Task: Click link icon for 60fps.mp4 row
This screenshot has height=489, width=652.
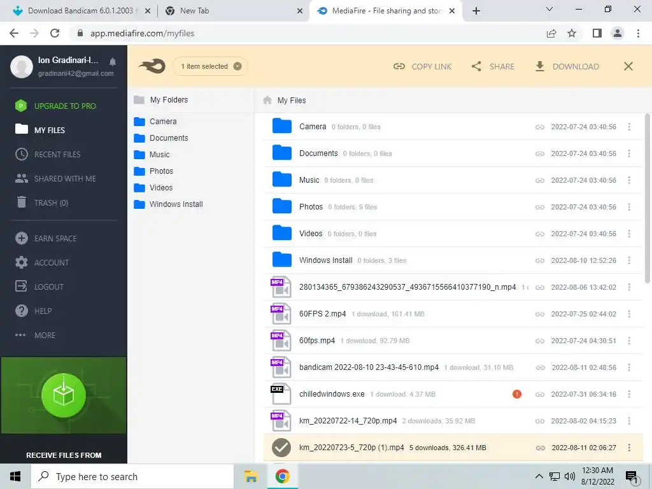Action: tap(540, 341)
